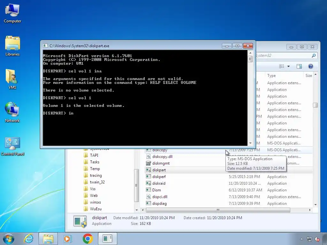Click the network tray icon

pos(309,239)
